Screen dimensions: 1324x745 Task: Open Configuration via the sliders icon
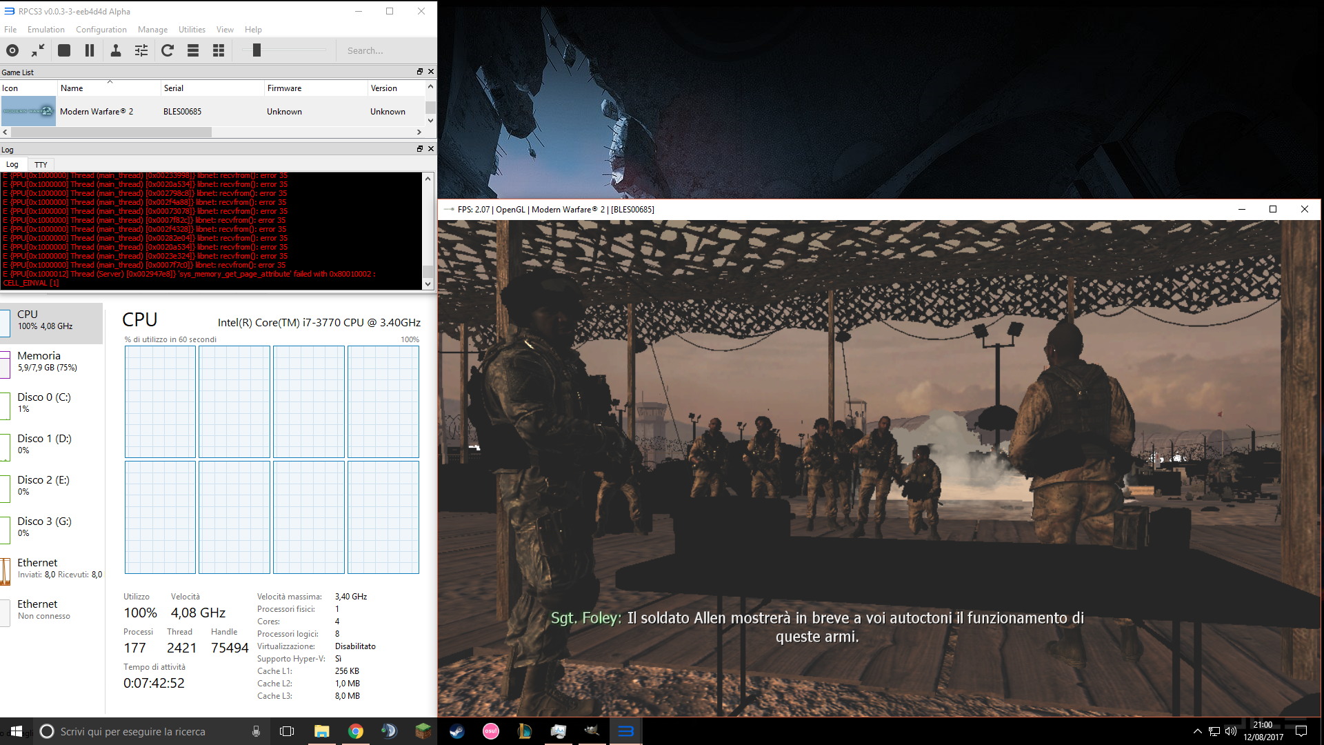141,50
